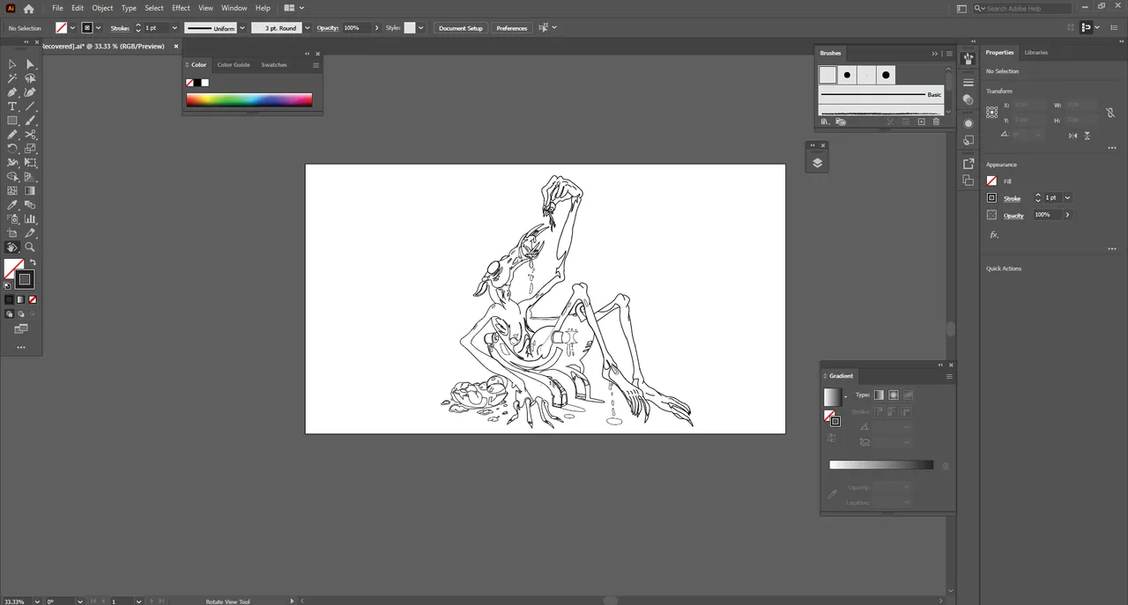The image size is (1128, 605).
Task: Select the Type tool
Action: (x=12, y=107)
